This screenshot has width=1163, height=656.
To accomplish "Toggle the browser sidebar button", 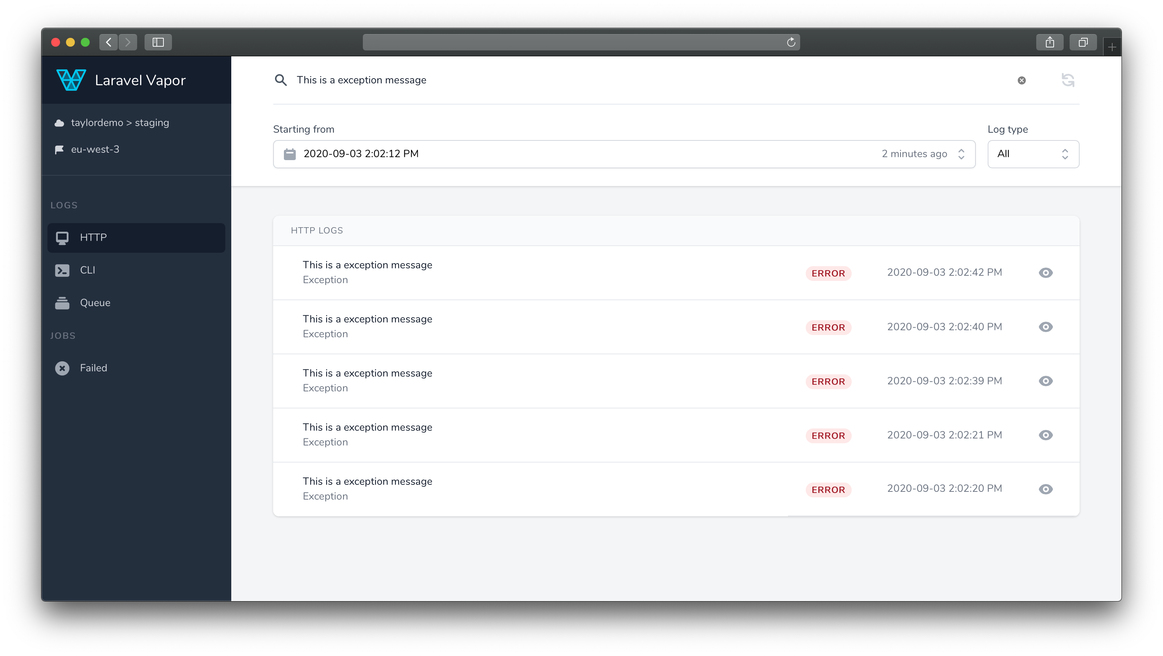I will [158, 42].
